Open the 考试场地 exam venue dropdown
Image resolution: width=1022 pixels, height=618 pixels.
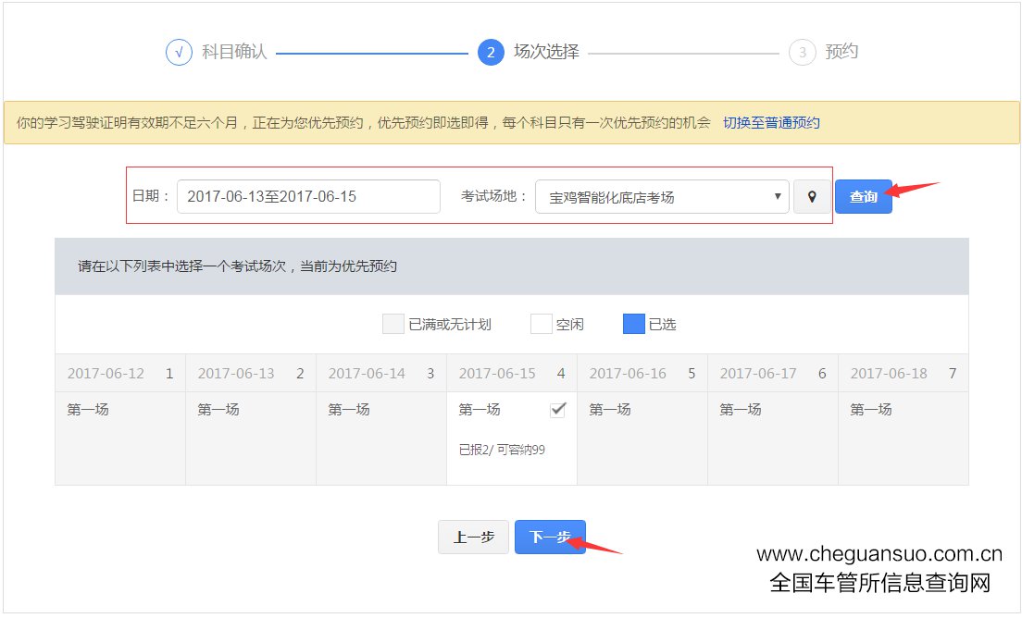[662, 197]
